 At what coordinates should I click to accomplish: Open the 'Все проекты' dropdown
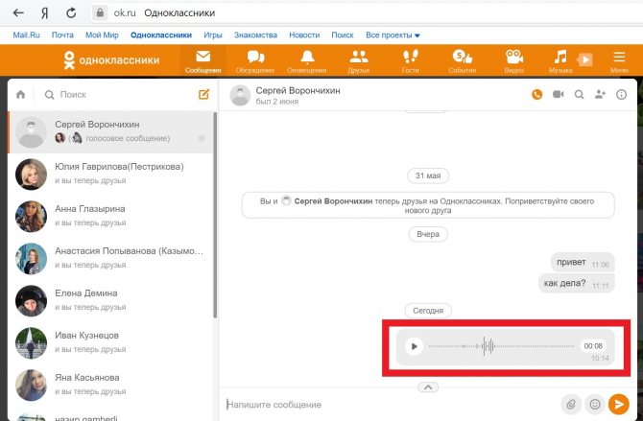pos(393,35)
